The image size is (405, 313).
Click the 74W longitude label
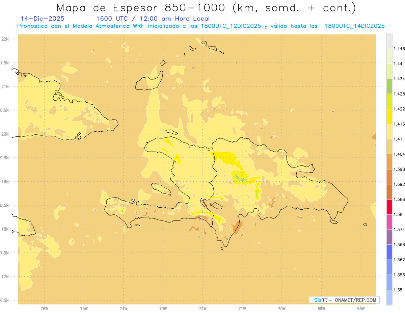(x=124, y=308)
